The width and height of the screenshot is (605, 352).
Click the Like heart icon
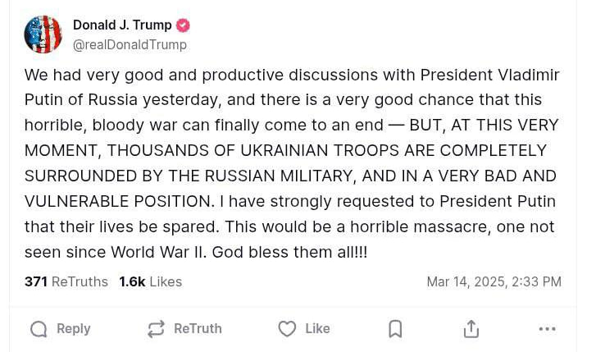(x=287, y=329)
